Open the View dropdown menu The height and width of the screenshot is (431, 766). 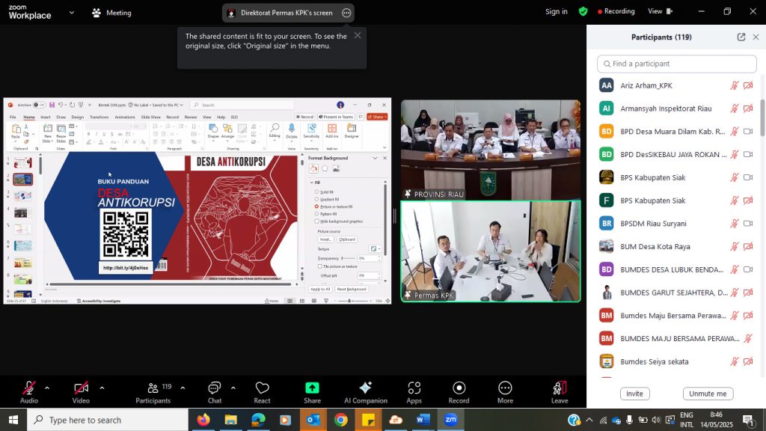(x=659, y=12)
